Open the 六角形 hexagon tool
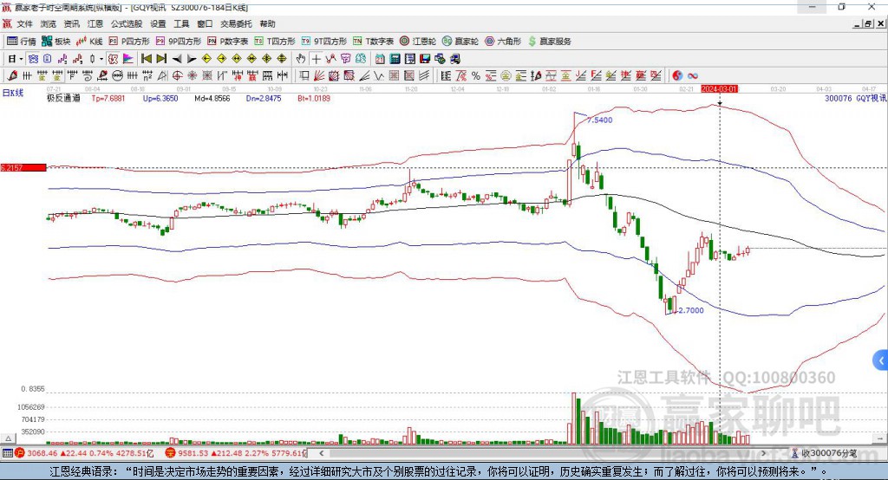Screen dimensions: 888x480 pos(503,42)
